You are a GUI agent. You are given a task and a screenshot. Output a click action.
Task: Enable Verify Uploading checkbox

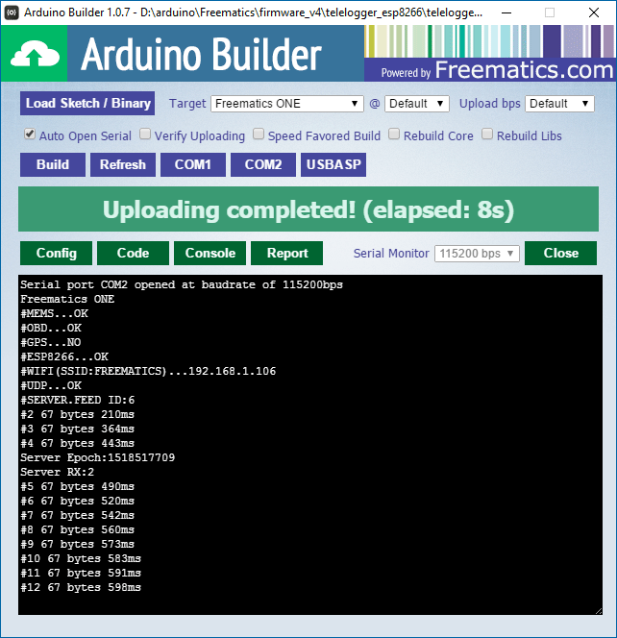tap(145, 134)
